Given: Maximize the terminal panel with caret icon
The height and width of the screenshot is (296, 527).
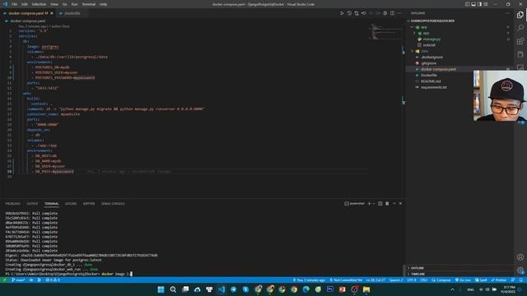Looking at the screenshot, I should [x=394, y=203].
